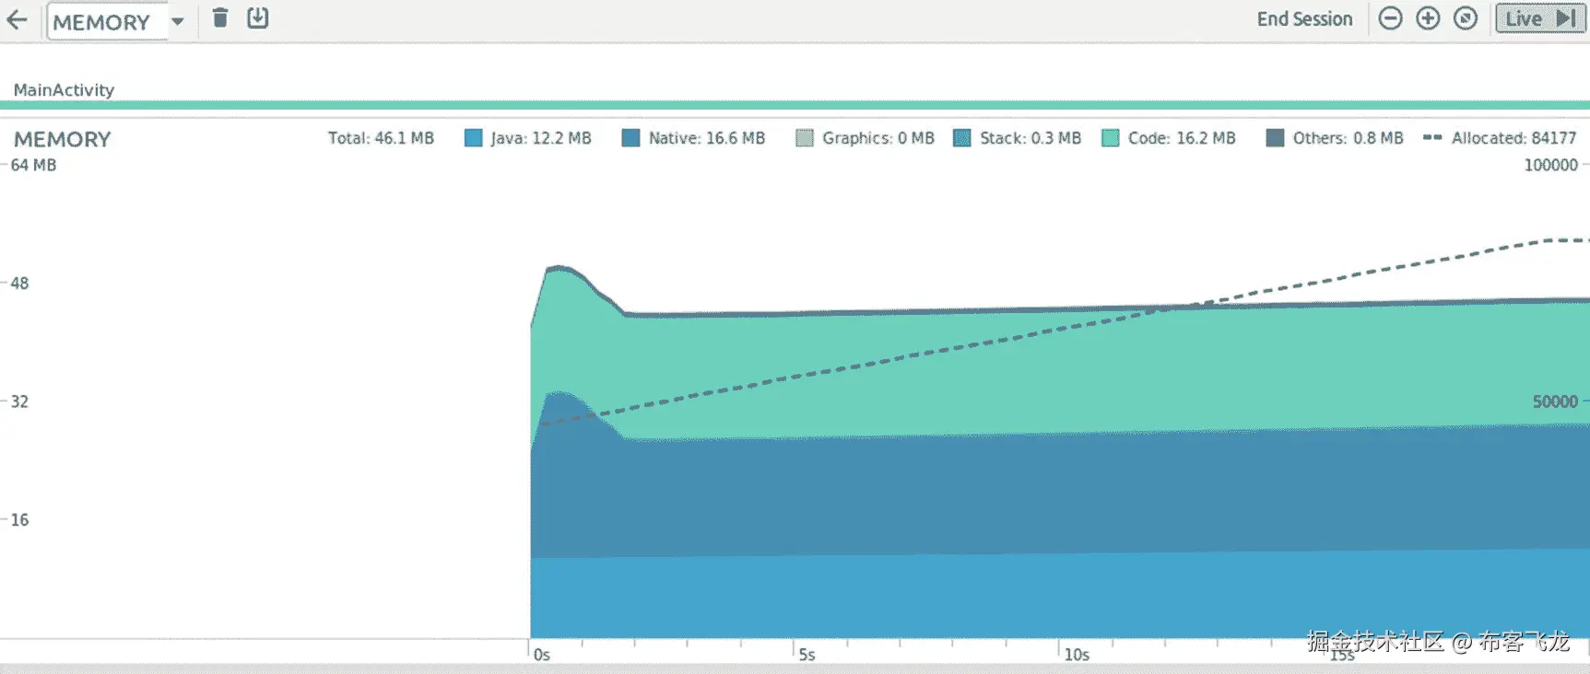
Task: Dump Java heap with download icon
Action: click(258, 17)
